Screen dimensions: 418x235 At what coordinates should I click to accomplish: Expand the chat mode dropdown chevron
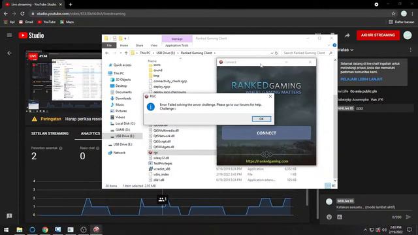(352, 50)
